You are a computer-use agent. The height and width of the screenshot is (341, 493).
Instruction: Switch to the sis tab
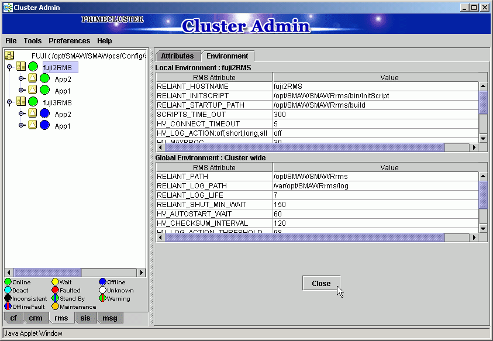(x=85, y=318)
